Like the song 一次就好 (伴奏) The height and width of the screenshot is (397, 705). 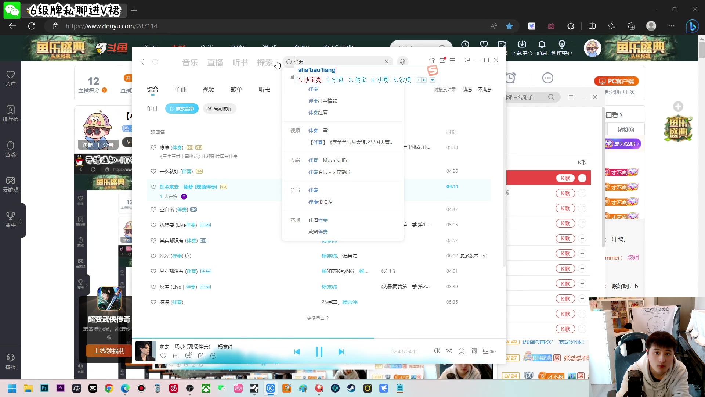(x=153, y=171)
